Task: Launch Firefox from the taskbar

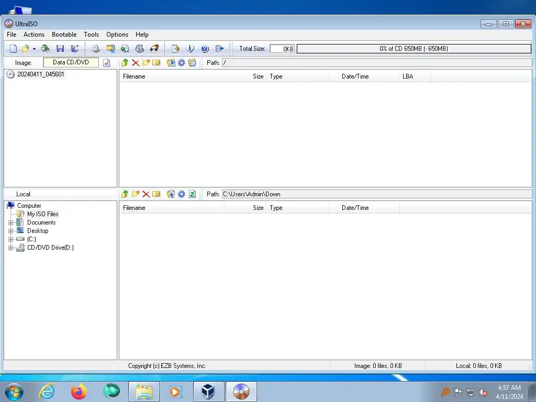Action: 79,392
